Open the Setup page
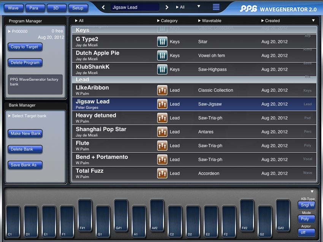The width and height of the screenshot is (323, 242). (x=78, y=8)
